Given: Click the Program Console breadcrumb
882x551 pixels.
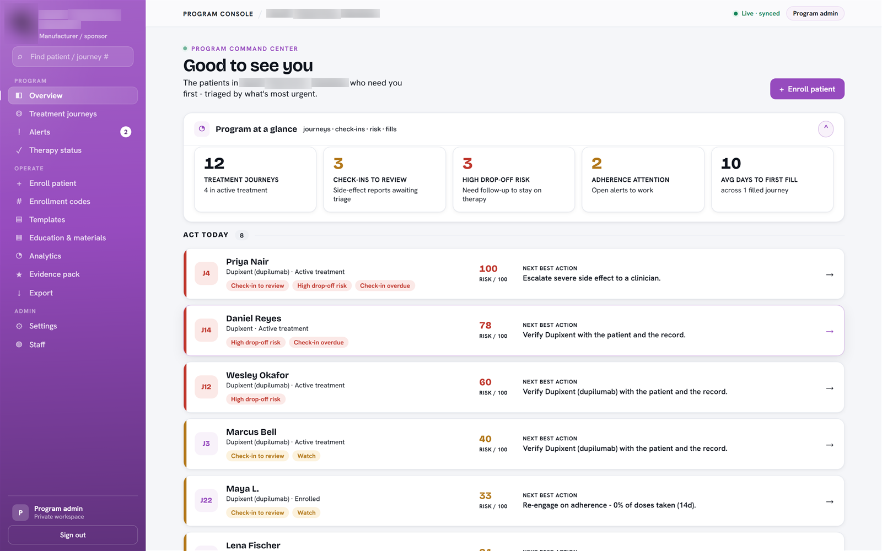Looking at the screenshot, I should 218,14.
